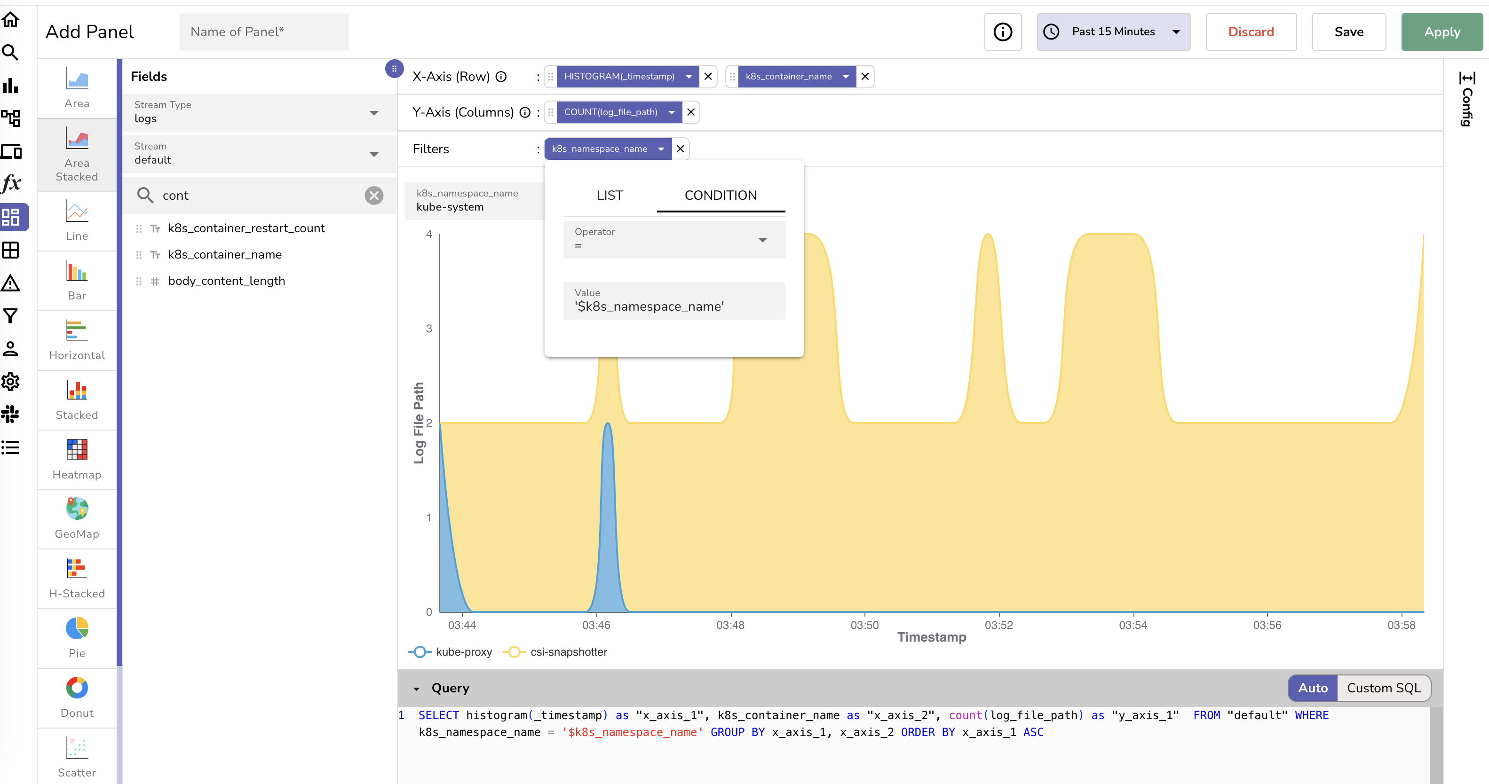Screen dimensions: 1489x784
Task: Remove the k8s_namespace_name filter
Action: click(680, 149)
